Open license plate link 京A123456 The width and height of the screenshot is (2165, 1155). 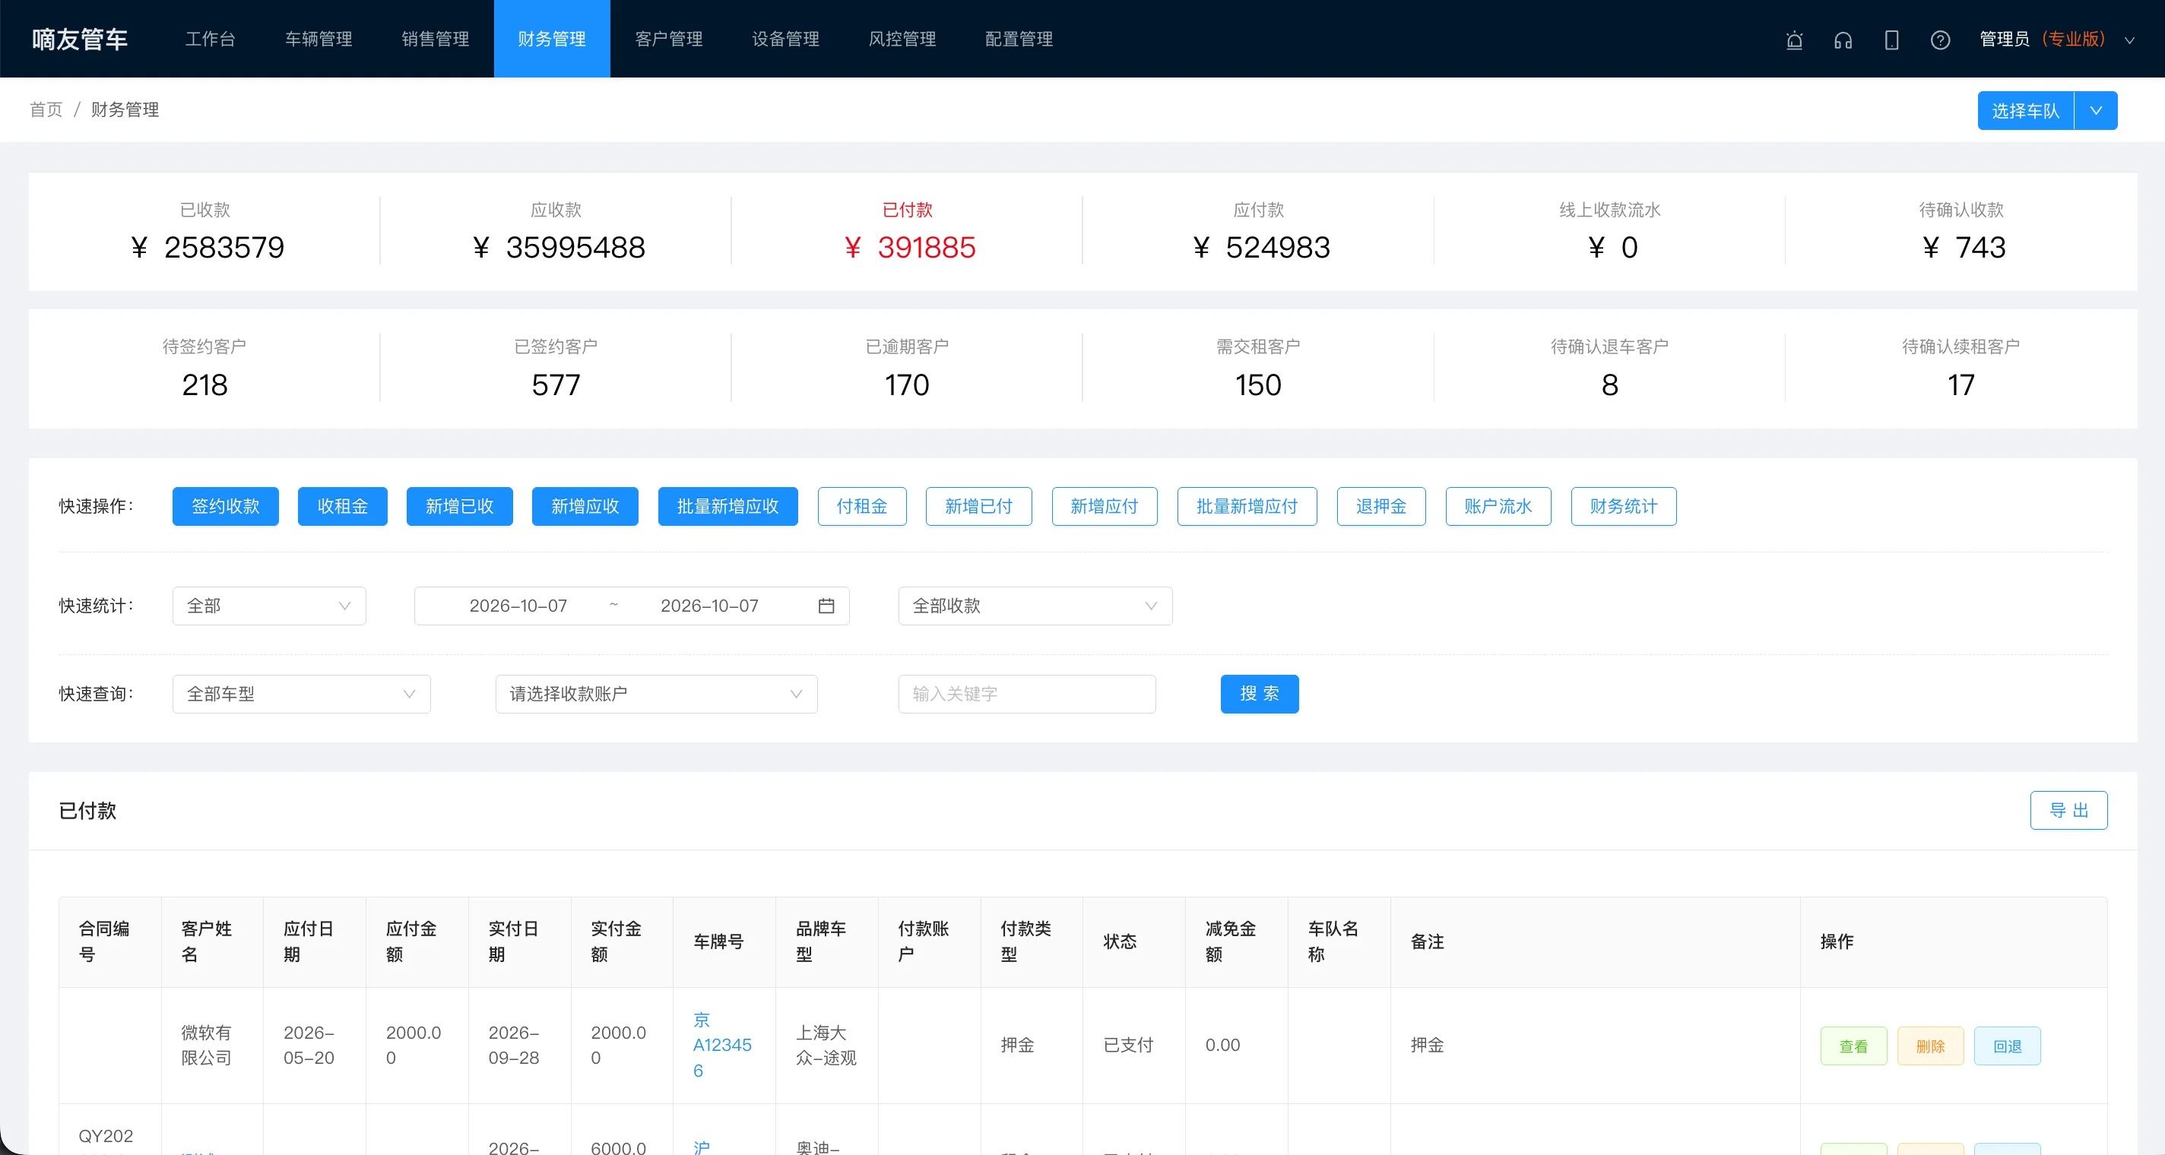[722, 1045]
